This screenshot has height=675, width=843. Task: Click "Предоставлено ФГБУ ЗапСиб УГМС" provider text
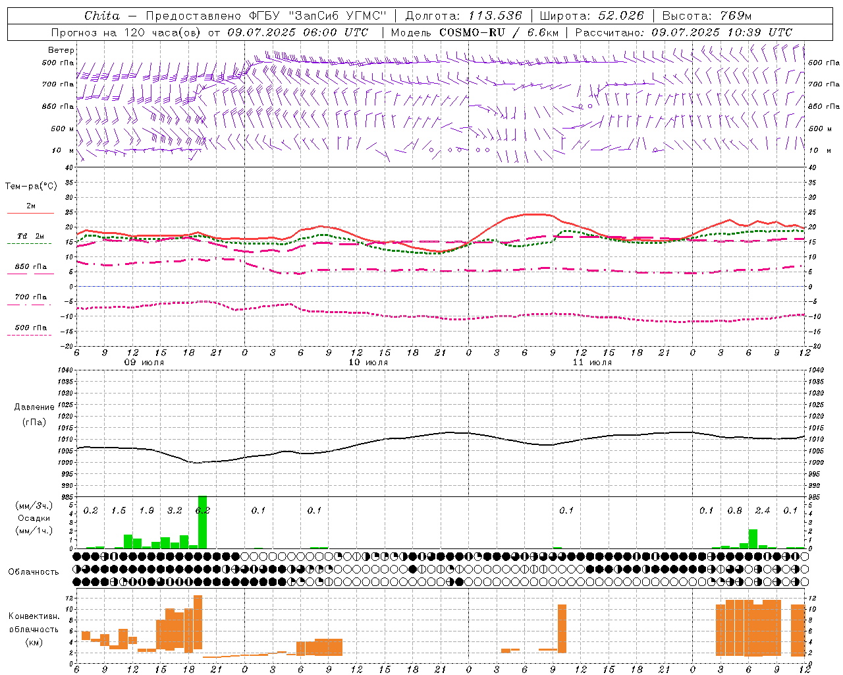click(265, 16)
